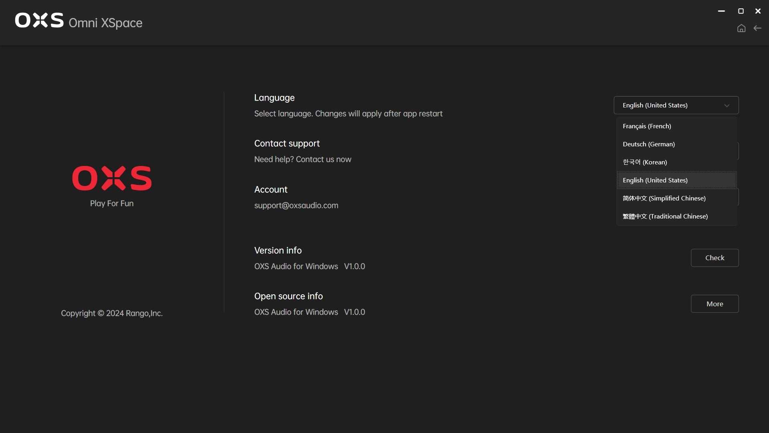Click the home icon
Viewport: 769px width, 433px height.
point(741,28)
